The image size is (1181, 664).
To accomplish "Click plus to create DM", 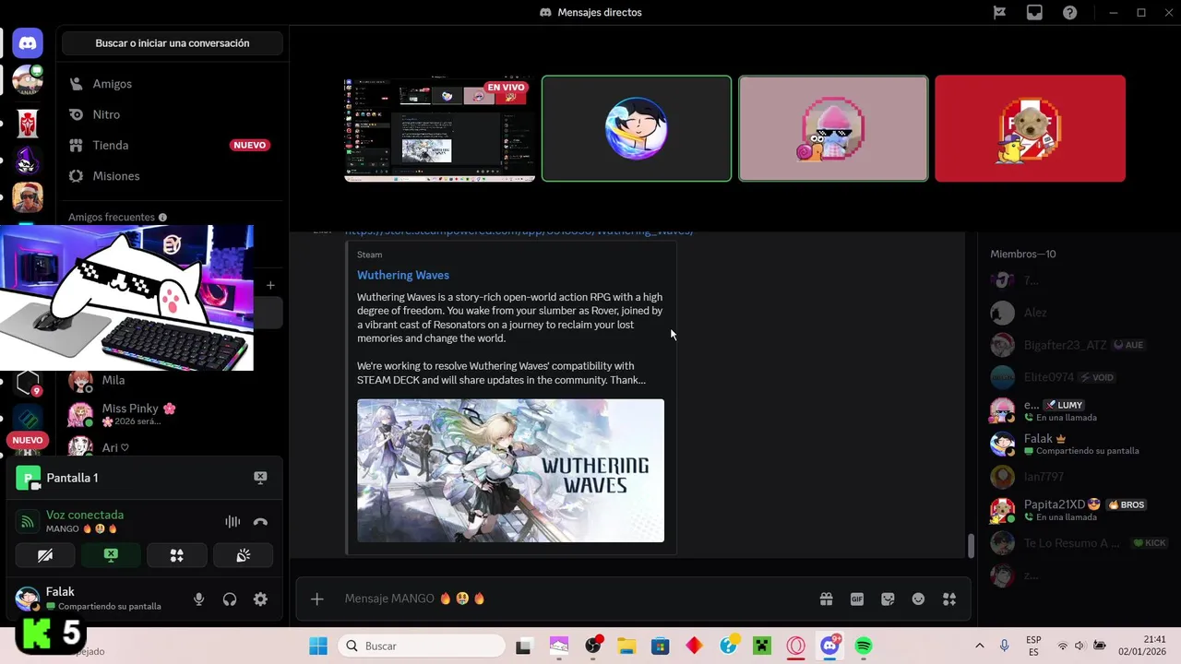I will pyautogui.click(x=270, y=286).
